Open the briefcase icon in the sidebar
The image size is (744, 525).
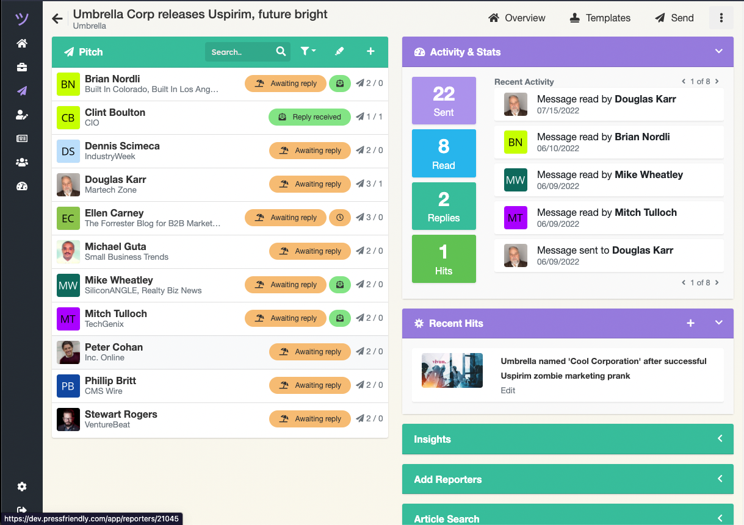point(22,67)
